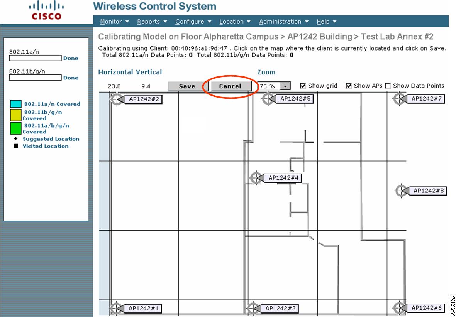The height and width of the screenshot is (317, 456).
Task: Click the 802.11b/g/n calibration progress bar
Action: click(x=35, y=78)
